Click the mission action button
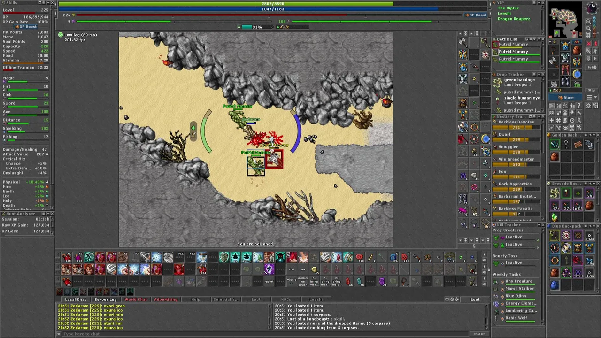 [292, 281]
